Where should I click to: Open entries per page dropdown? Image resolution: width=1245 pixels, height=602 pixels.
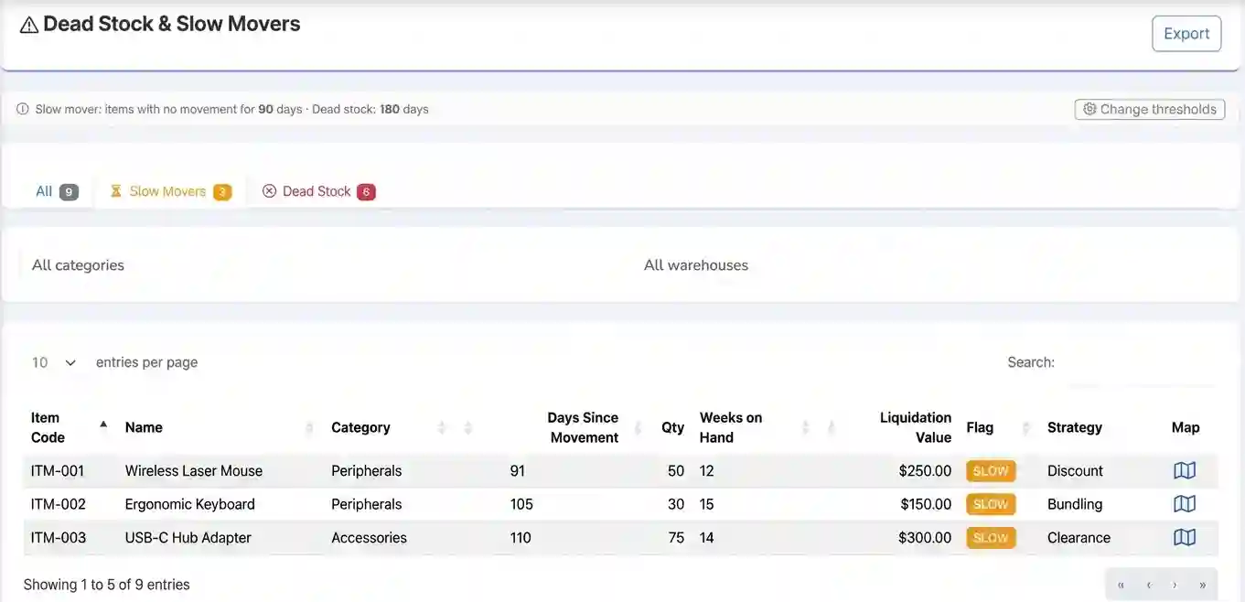[54, 362]
